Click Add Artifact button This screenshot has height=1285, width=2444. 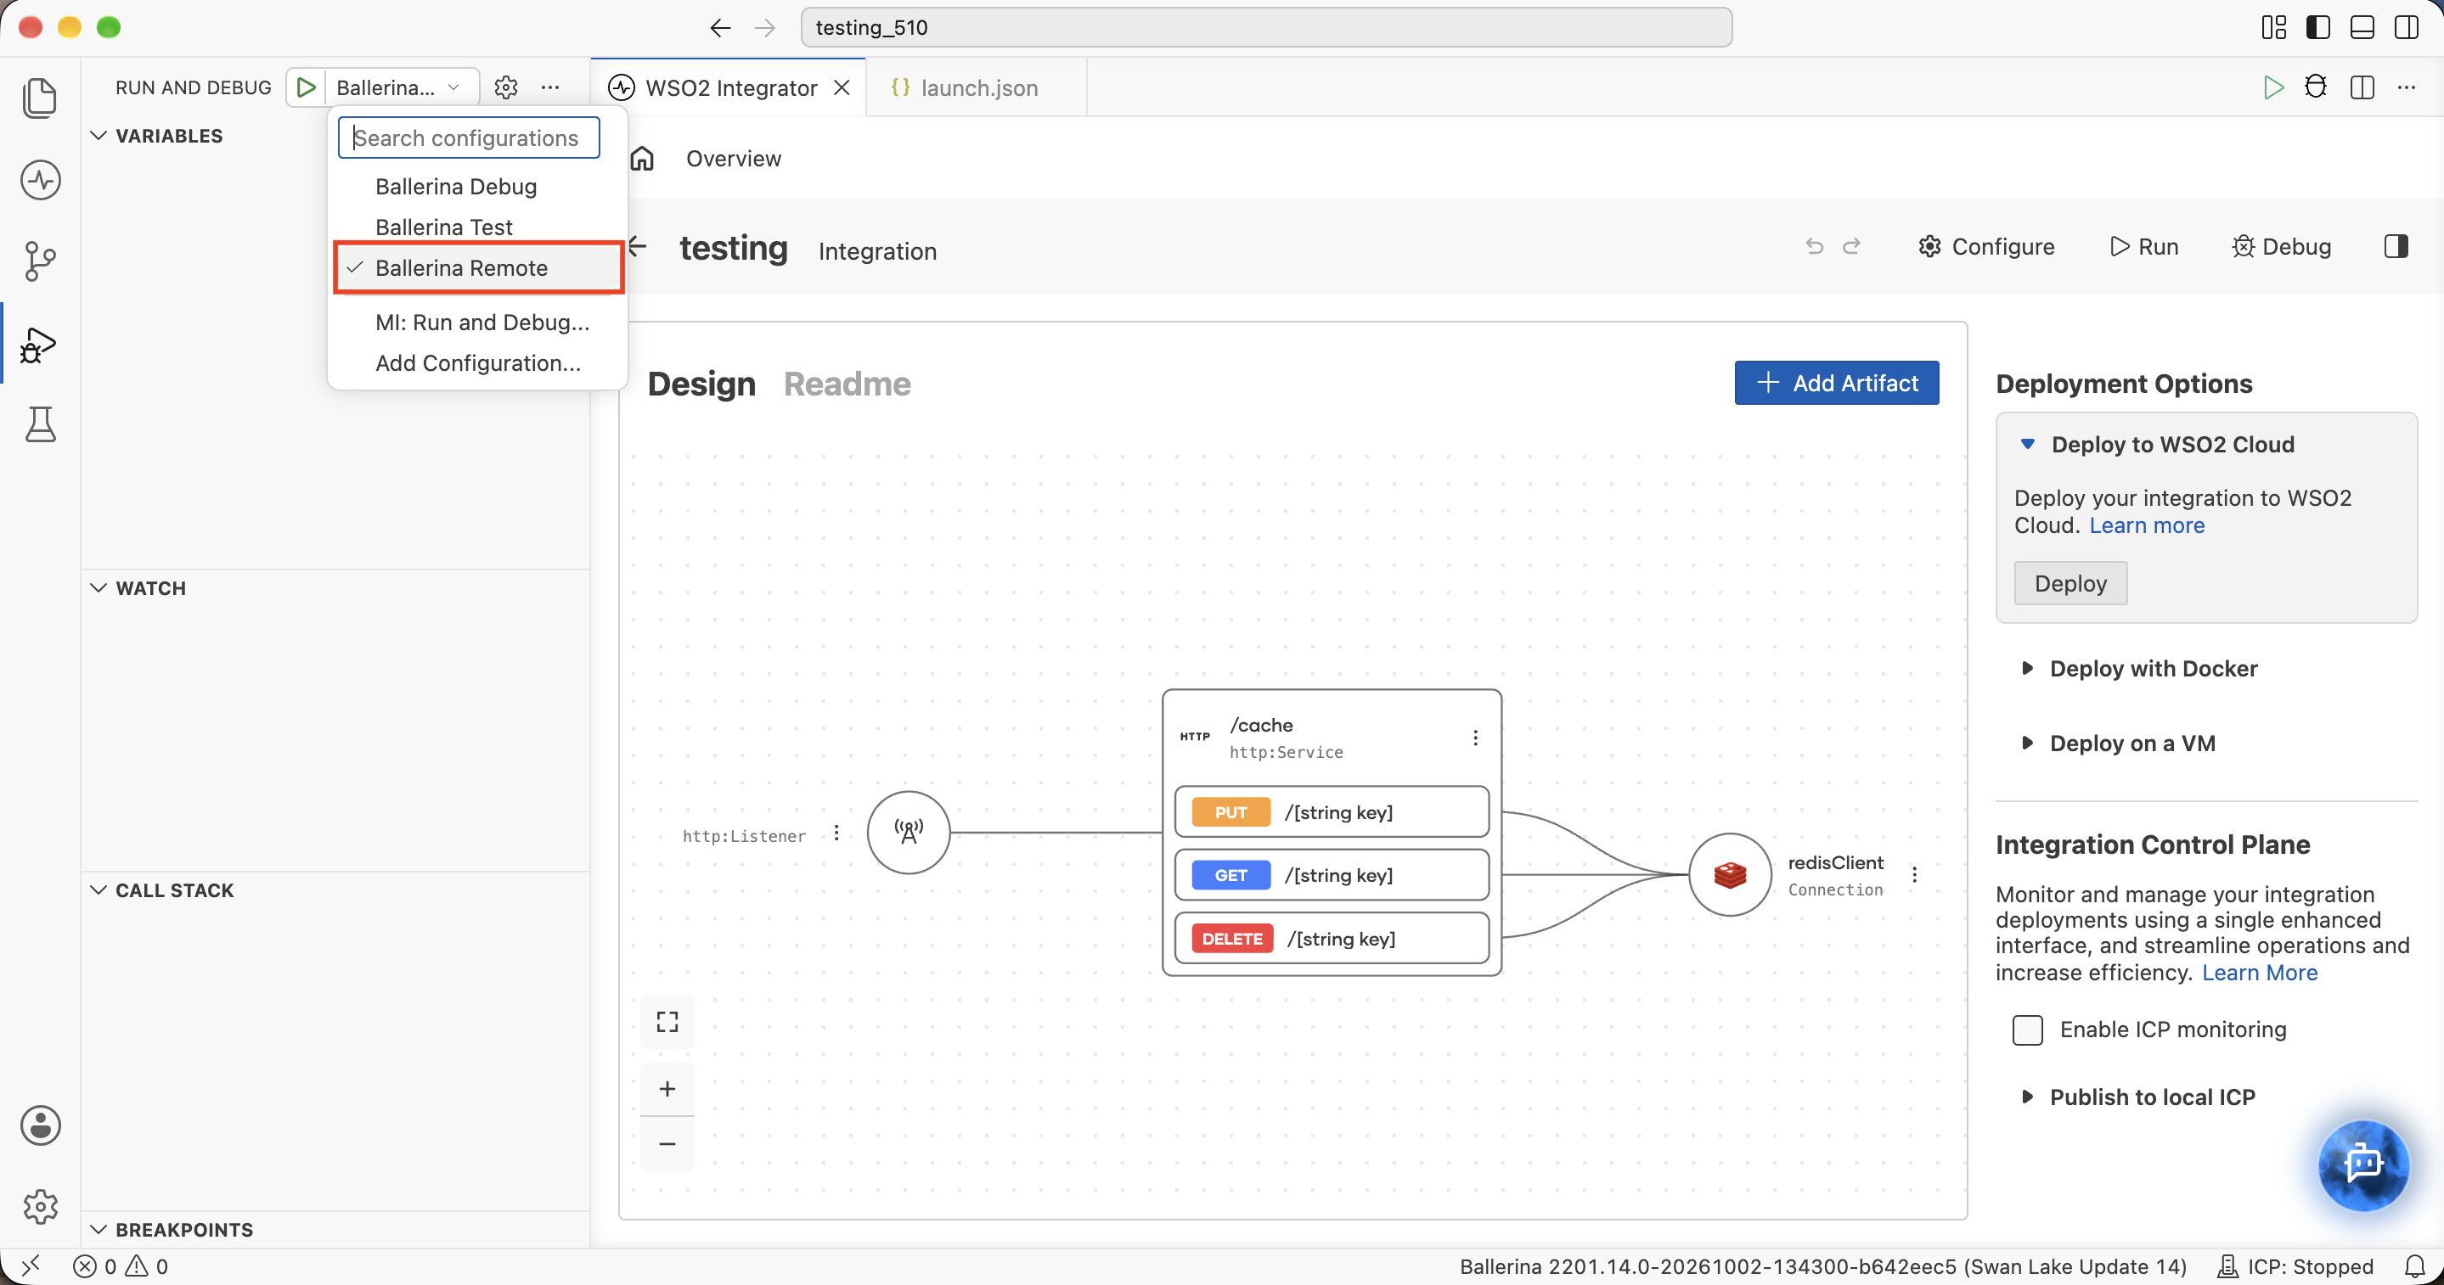tap(1837, 382)
